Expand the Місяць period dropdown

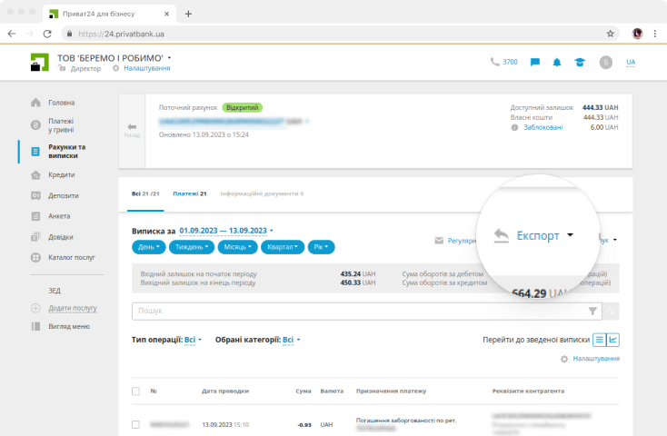pos(237,246)
